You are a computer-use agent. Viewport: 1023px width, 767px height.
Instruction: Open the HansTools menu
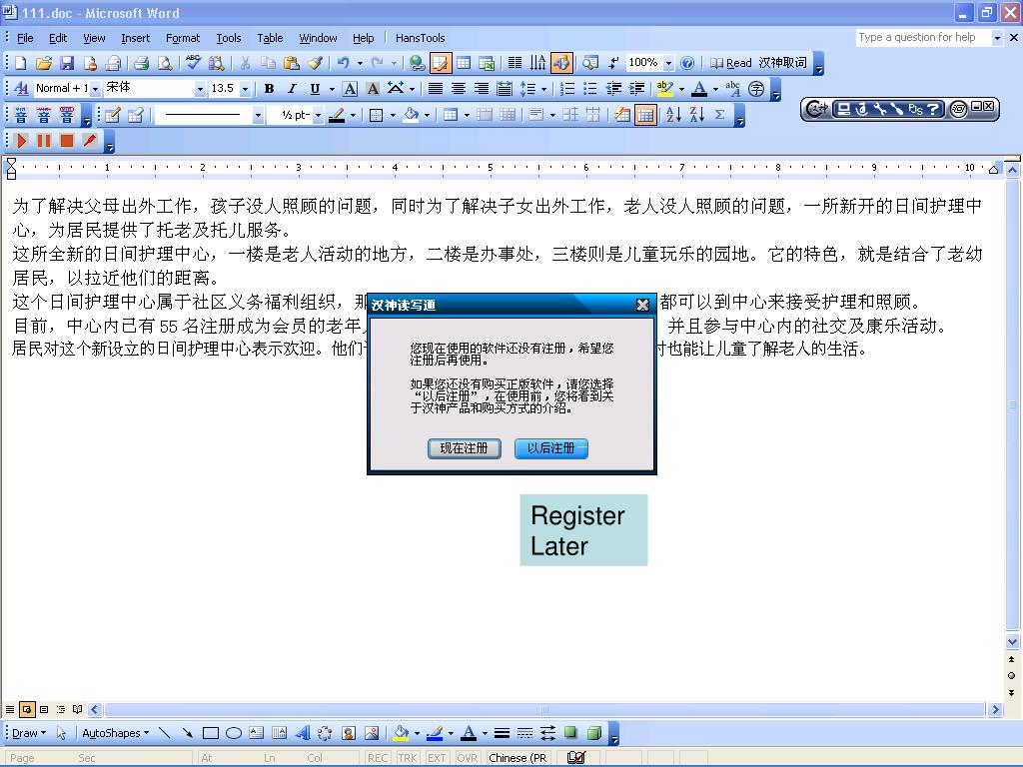point(421,38)
